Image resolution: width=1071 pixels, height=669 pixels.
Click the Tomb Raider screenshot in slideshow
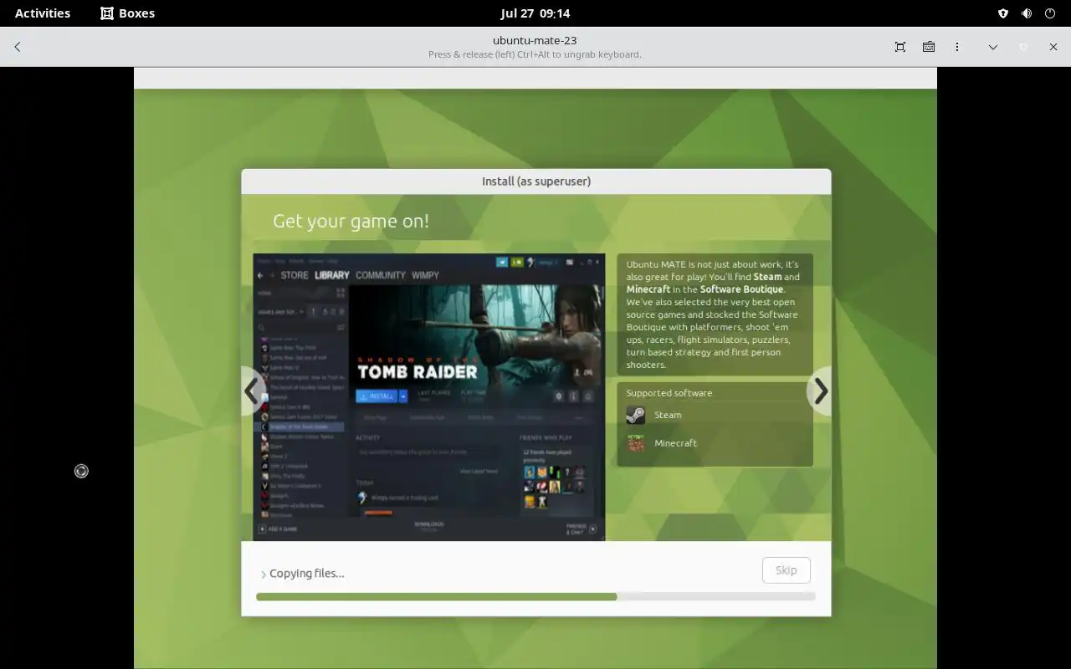(x=429, y=397)
